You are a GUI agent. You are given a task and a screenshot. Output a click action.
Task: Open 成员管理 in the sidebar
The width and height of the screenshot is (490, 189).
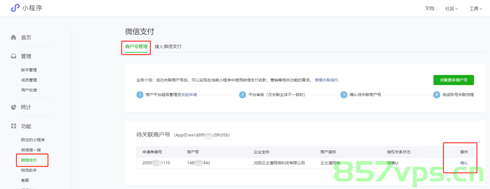click(x=29, y=80)
